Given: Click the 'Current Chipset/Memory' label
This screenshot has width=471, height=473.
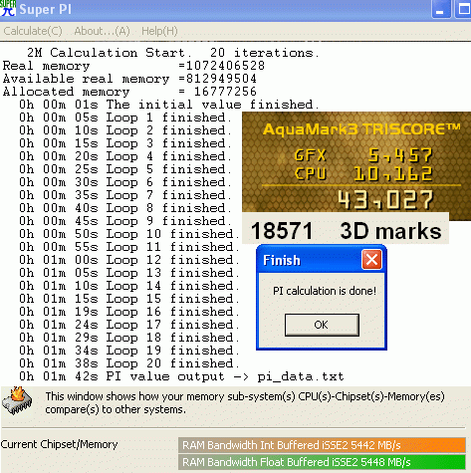Looking at the screenshot, I should [x=59, y=444].
